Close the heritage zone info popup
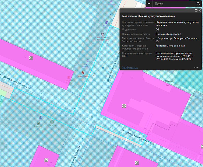The height and width of the screenshot is (167, 203). coord(200,11)
